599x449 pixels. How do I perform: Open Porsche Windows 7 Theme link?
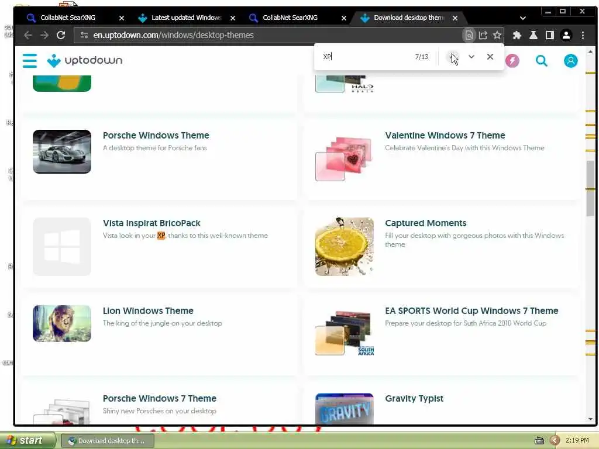[x=160, y=398]
